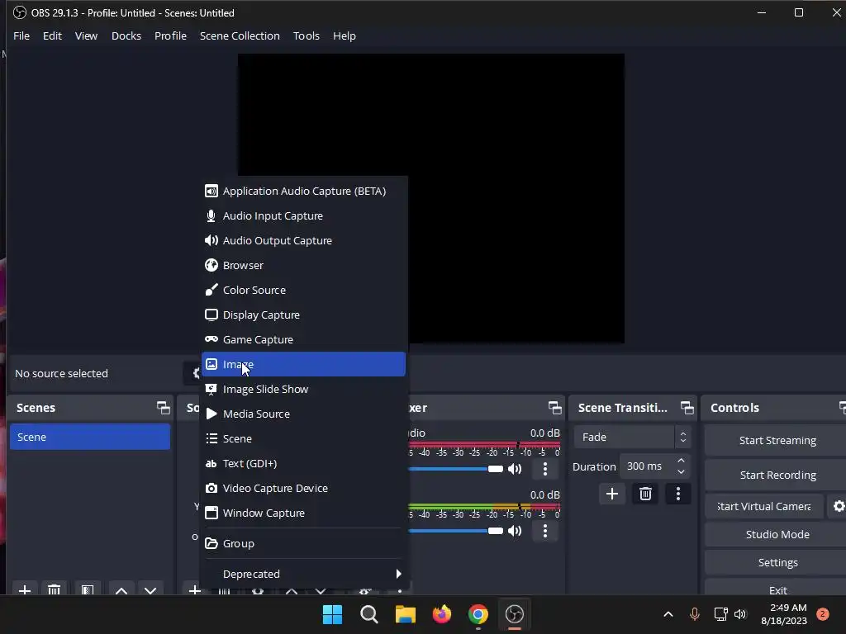Open the Docks menu

click(126, 35)
